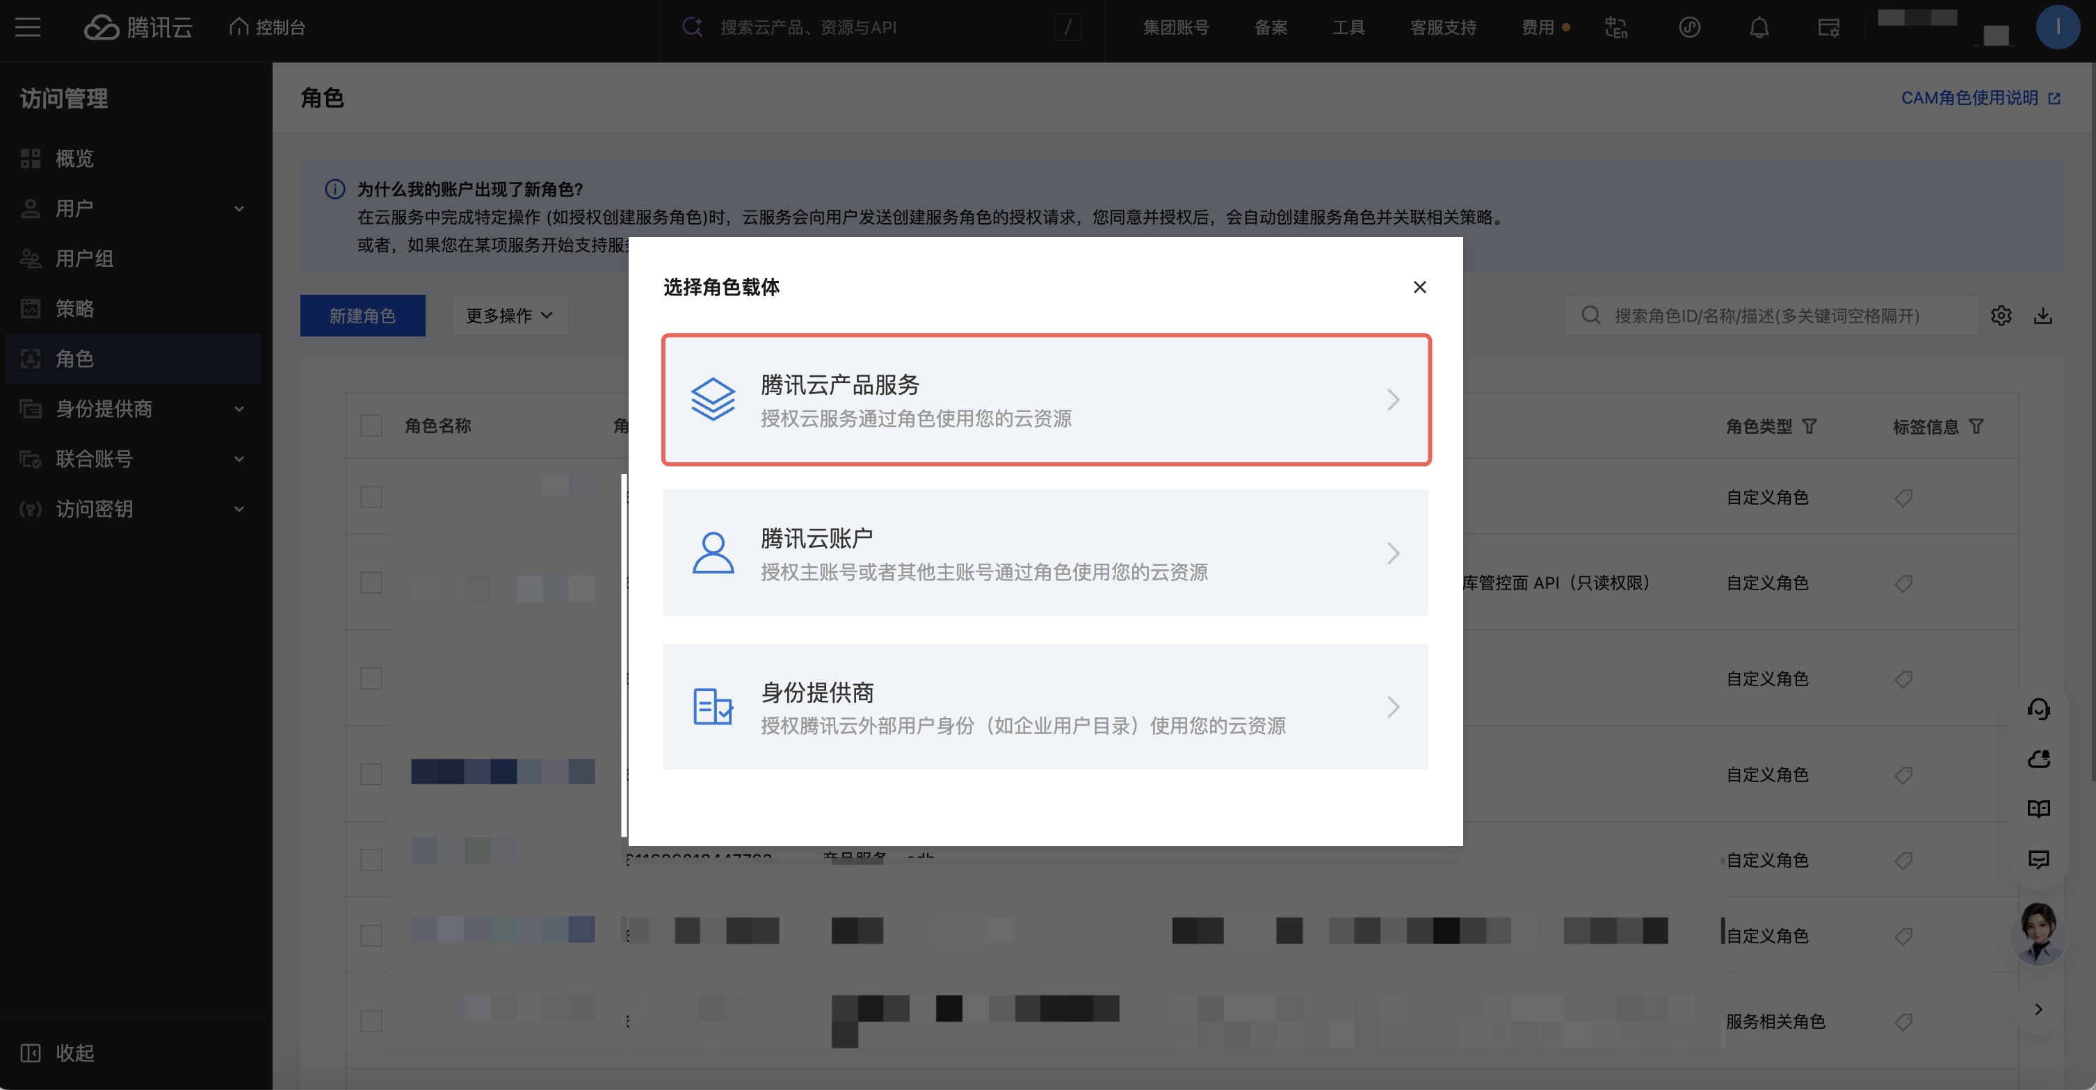Tick the checkbox of the third role row
The width and height of the screenshot is (2096, 1090).
[371, 678]
